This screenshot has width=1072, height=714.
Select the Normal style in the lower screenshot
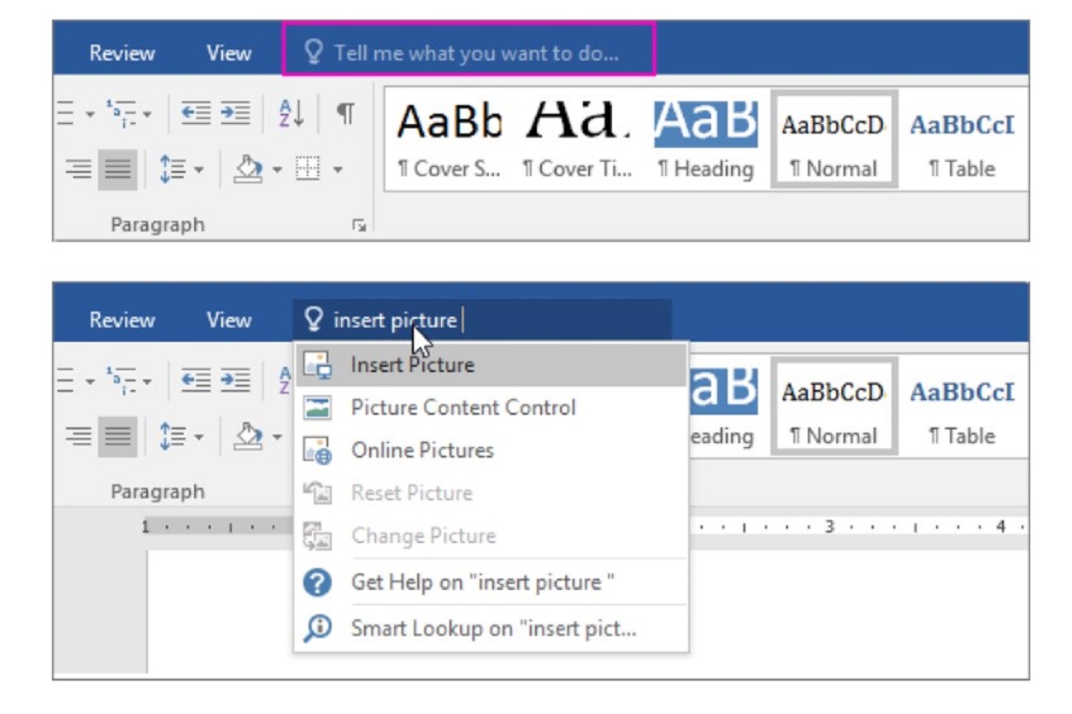click(x=834, y=407)
